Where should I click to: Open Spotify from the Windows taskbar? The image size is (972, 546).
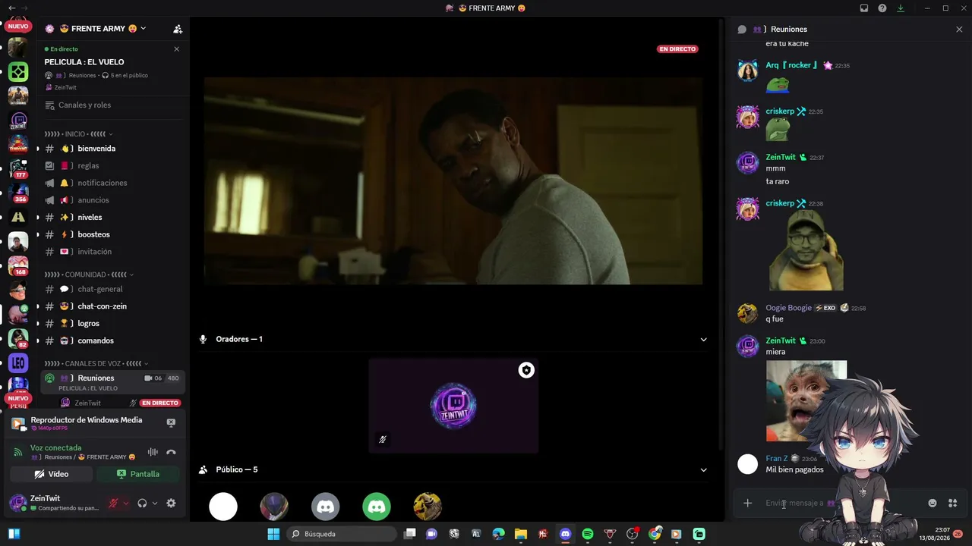point(587,534)
